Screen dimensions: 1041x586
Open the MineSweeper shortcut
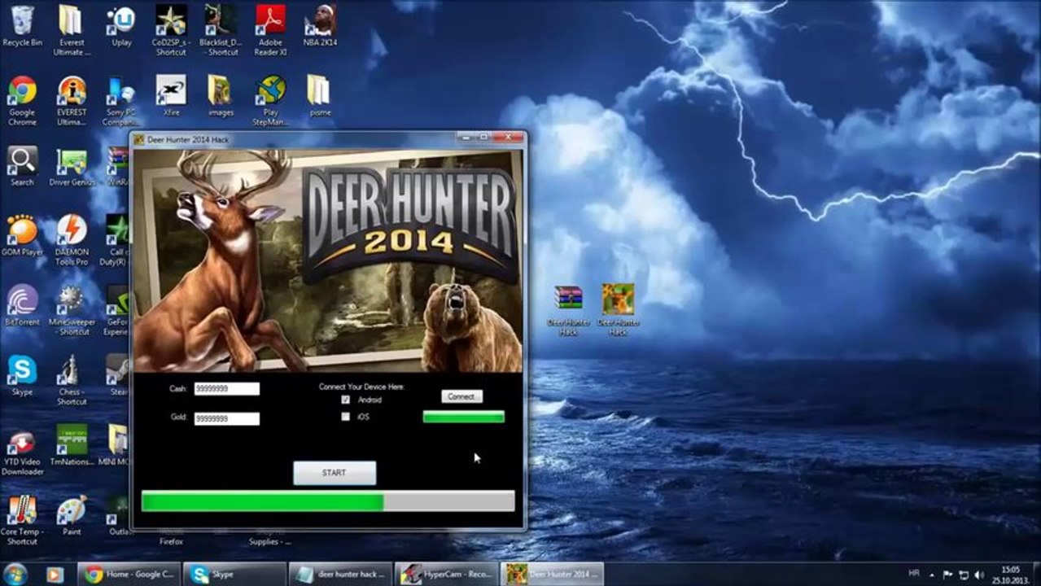72,310
